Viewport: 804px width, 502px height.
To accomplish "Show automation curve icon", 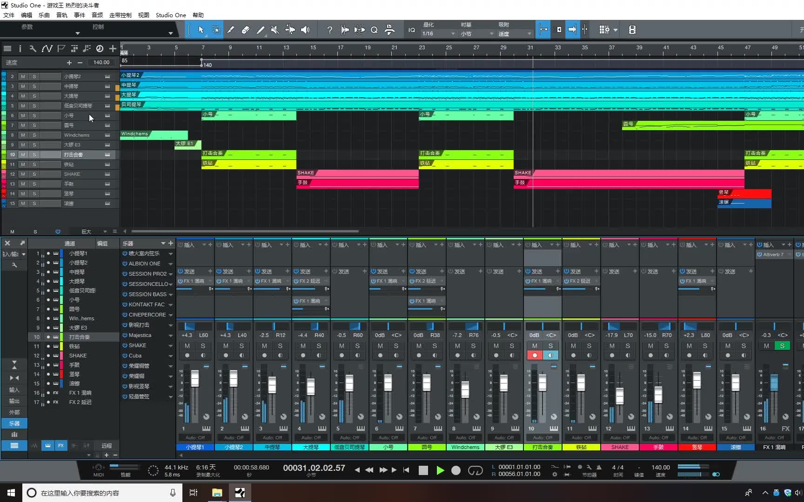I will pyautogui.click(x=47, y=48).
